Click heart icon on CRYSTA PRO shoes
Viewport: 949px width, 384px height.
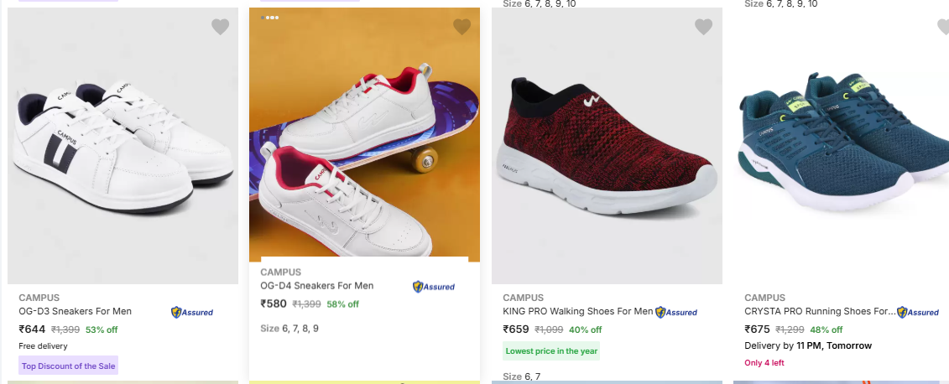(943, 27)
